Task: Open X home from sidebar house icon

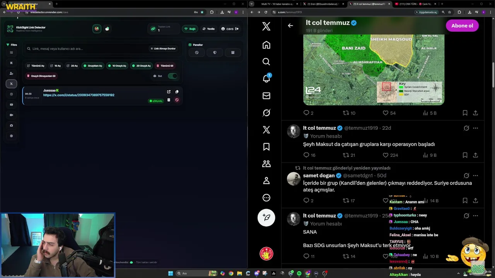Action: 266,45
